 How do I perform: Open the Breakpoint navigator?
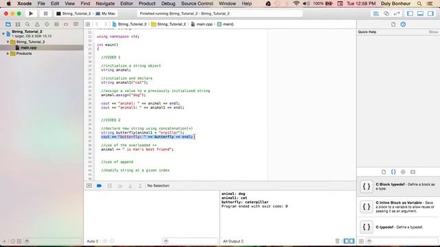click(x=66, y=25)
